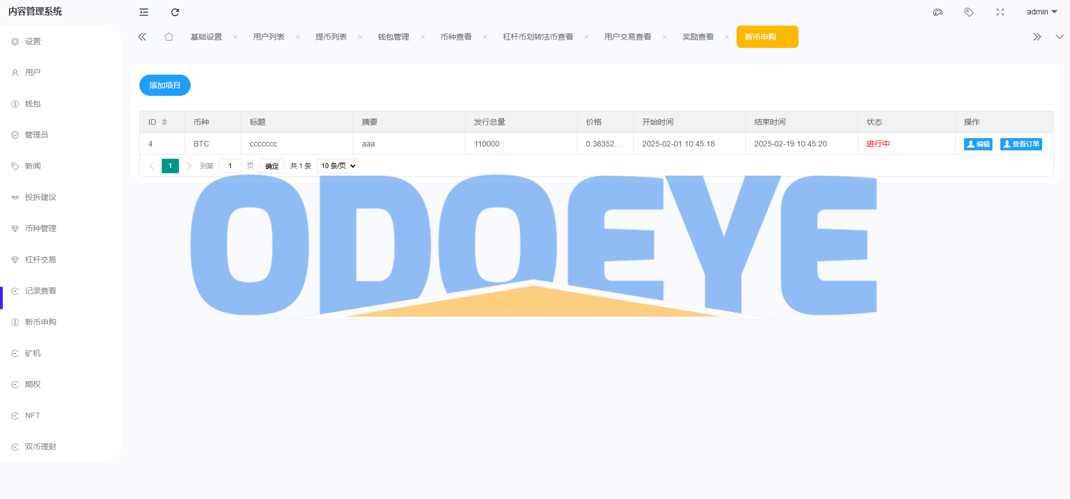This screenshot has width=1070, height=499.
Task: Close the 基础设置 tab
Action: (235, 37)
